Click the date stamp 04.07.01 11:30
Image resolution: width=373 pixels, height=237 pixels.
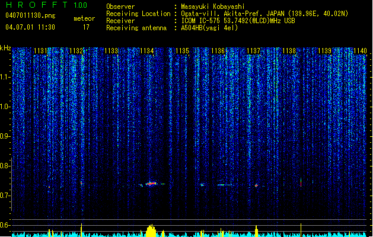pos(30,27)
